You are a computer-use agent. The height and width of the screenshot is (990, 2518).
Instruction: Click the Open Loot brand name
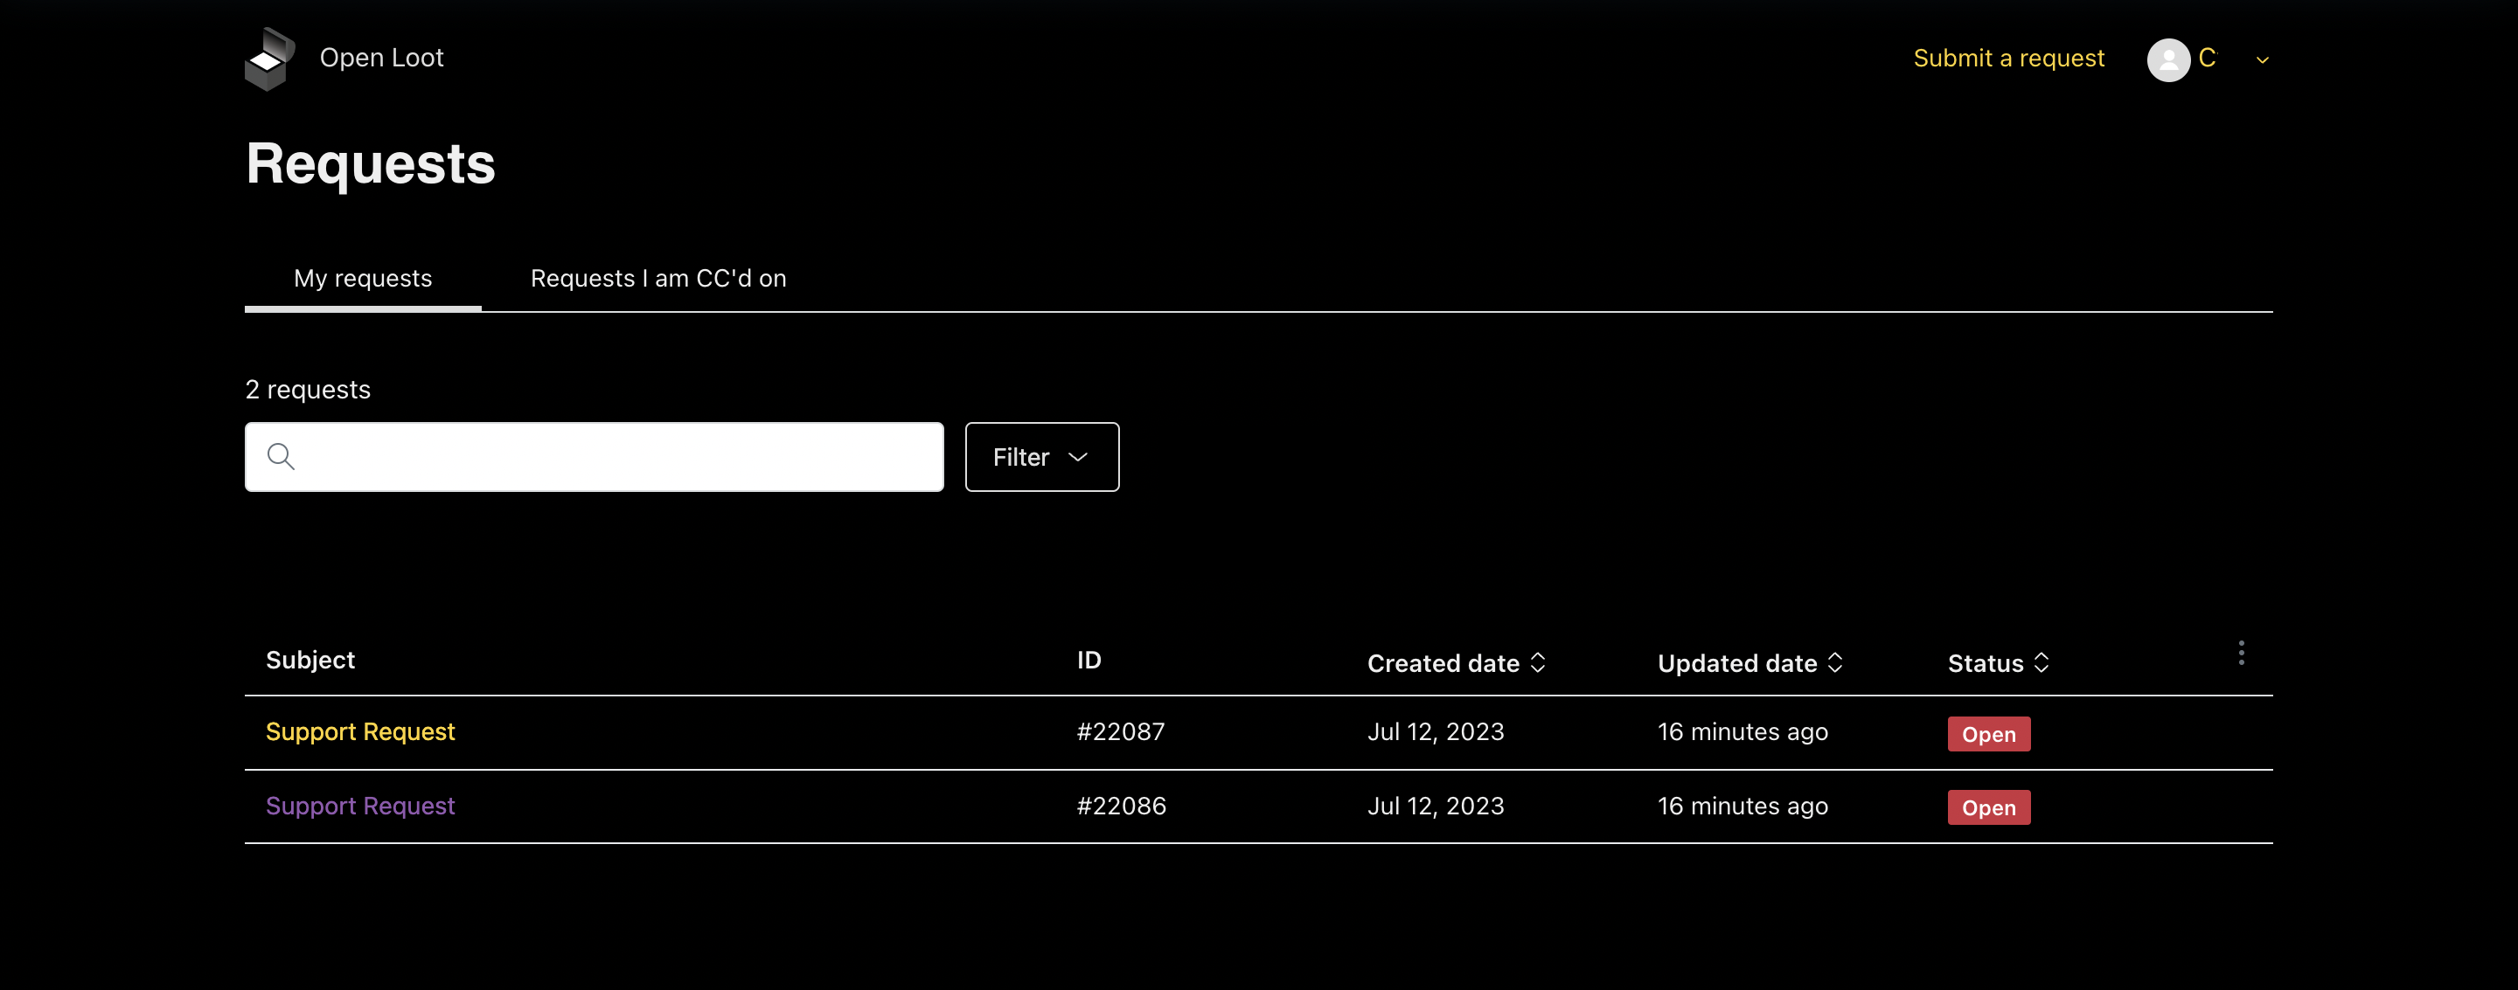coord(381,58)
